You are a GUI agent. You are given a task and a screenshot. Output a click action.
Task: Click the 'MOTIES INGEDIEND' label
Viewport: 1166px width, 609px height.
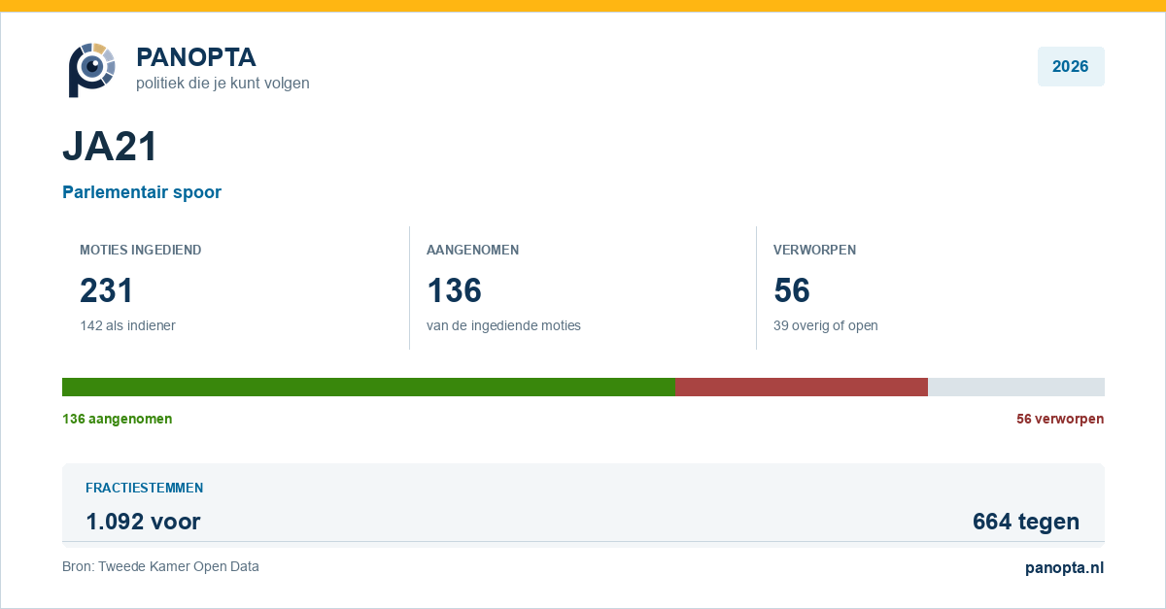(141, 250)
